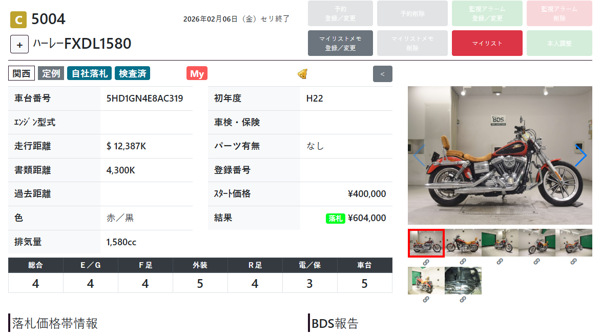
Task: Collapse panel with the < button
Action: pos(382,74)
